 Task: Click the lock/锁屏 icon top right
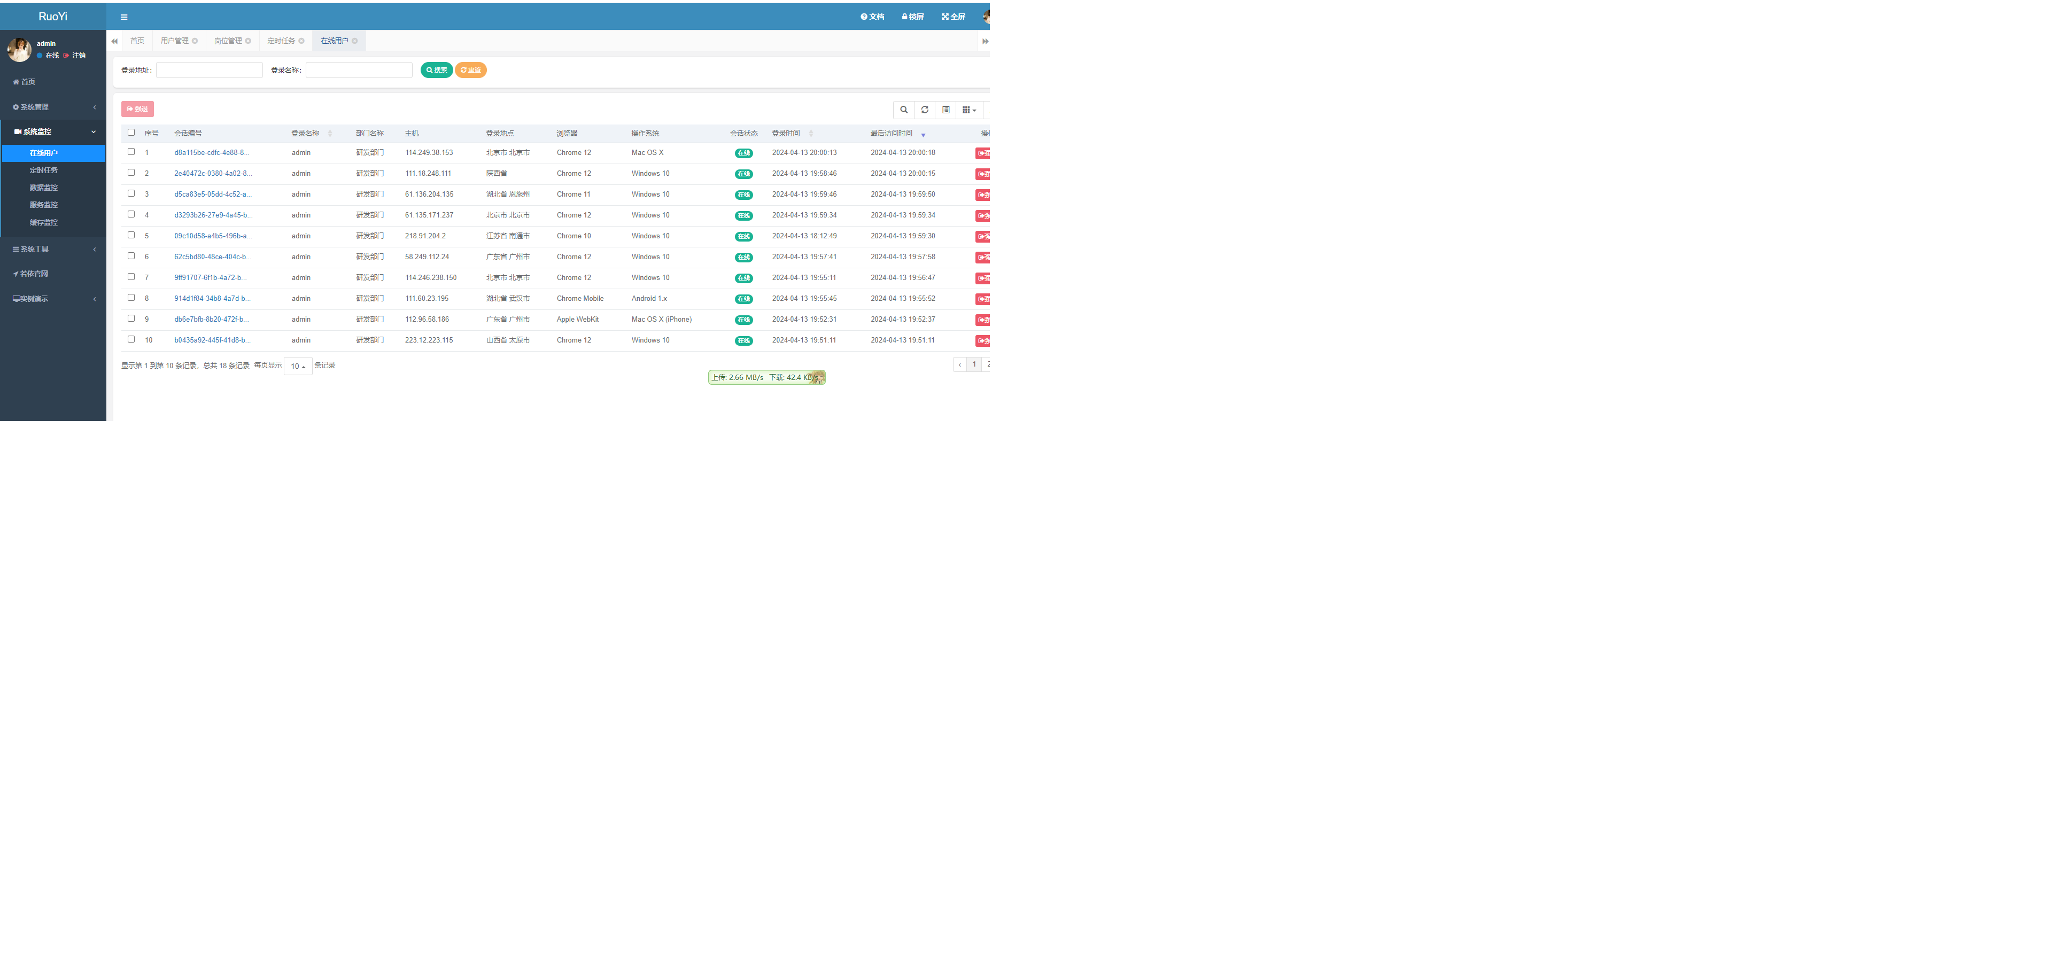click(x=913, y=15)
